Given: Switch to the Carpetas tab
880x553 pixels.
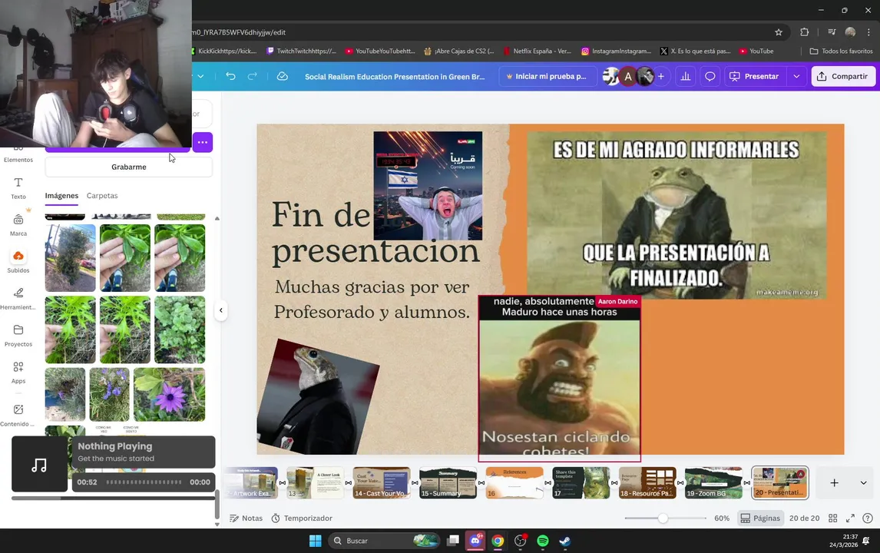Looking at the screenshot, I should (x=102, y=195).
